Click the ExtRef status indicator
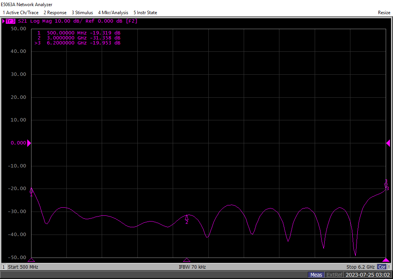The height and width of the screenshot is (279, 393). 334,275
